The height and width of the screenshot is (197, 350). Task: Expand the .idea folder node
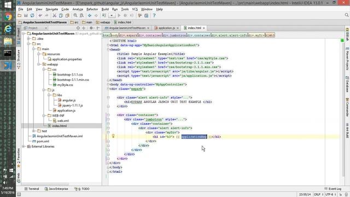click(x=28, y=39)
